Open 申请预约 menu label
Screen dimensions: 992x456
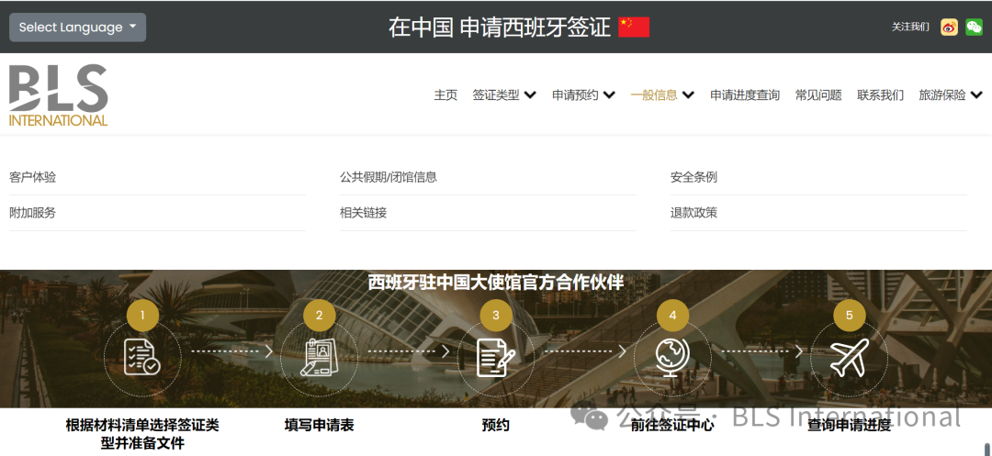(x=575, y=95)
